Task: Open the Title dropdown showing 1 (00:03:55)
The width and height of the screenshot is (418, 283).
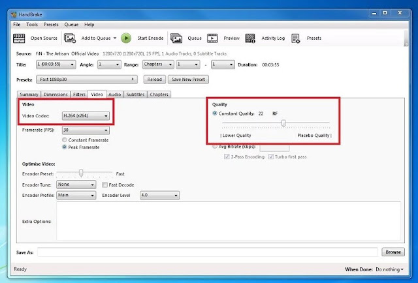Action: click(56, 65)
